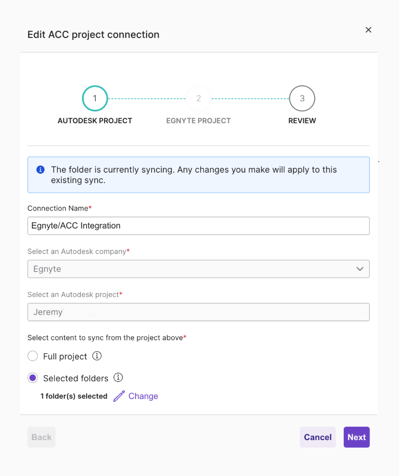
Task: Click the step 1 circle
Action: click(x=95, y=98)
